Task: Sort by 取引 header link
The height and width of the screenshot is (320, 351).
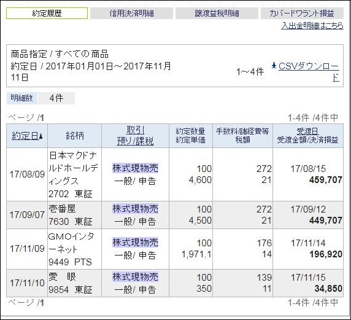Action: point(136,130)
